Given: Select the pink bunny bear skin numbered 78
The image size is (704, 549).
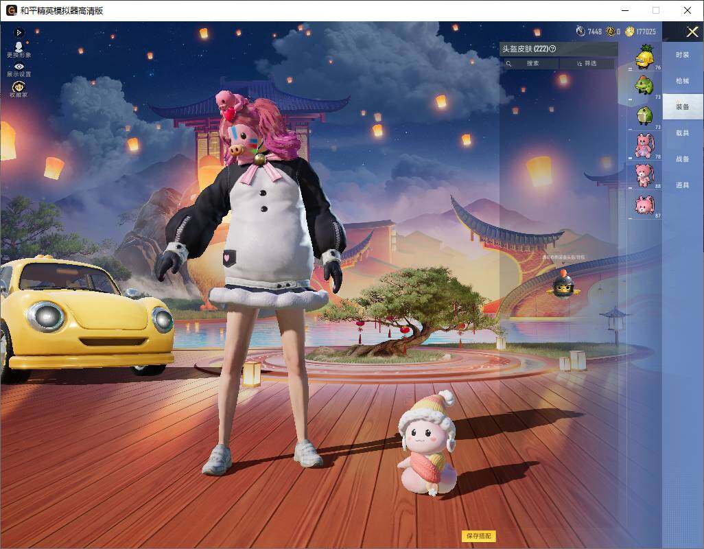Looking at the screenshot, I should (x=645, y=145).
